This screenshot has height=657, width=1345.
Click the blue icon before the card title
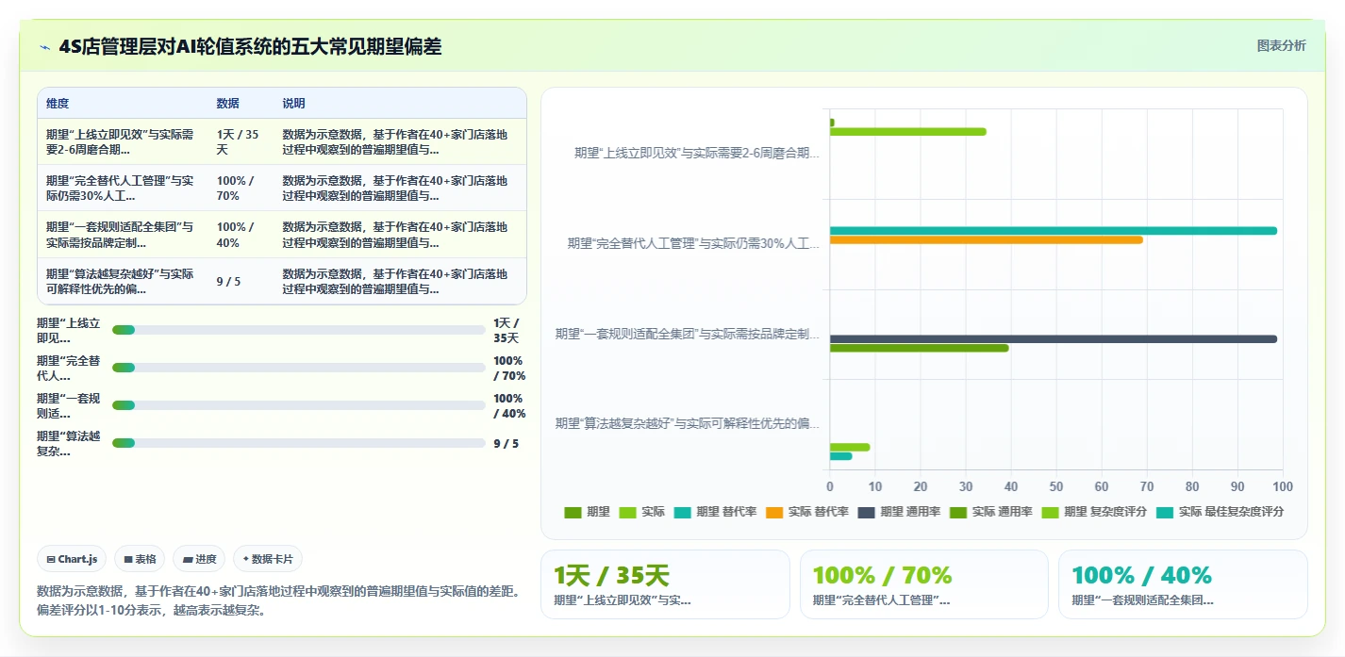(44, 47)
